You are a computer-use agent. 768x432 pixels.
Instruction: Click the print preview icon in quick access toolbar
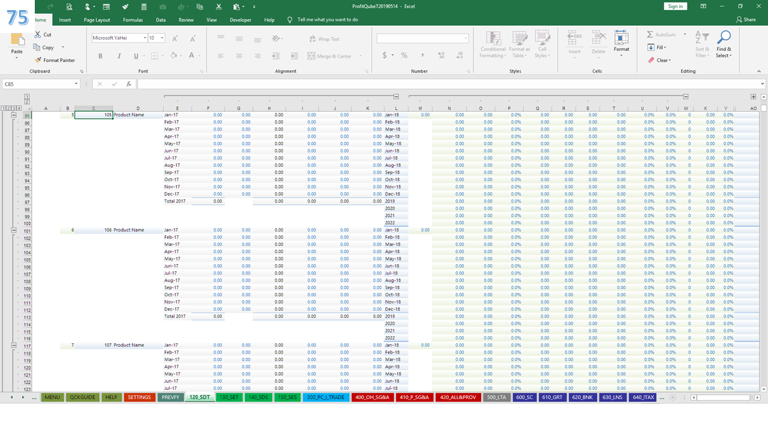[x=70, y=7]
